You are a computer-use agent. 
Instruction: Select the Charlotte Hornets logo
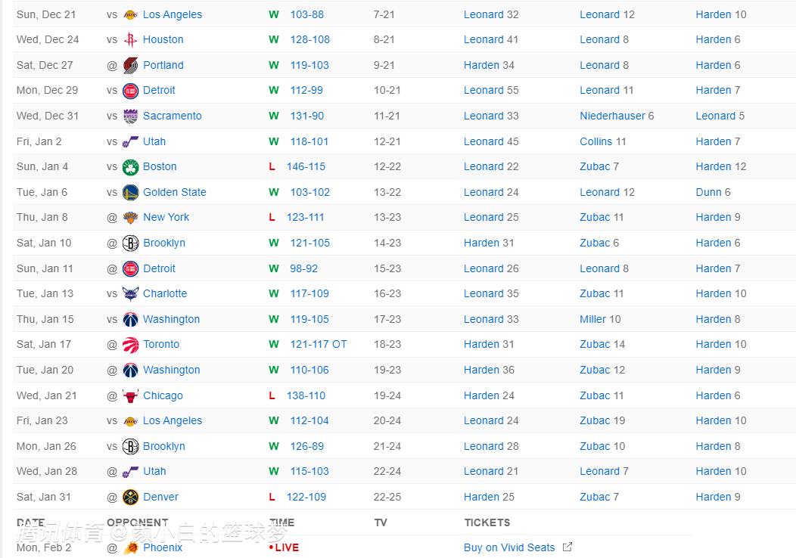point(130,294)
